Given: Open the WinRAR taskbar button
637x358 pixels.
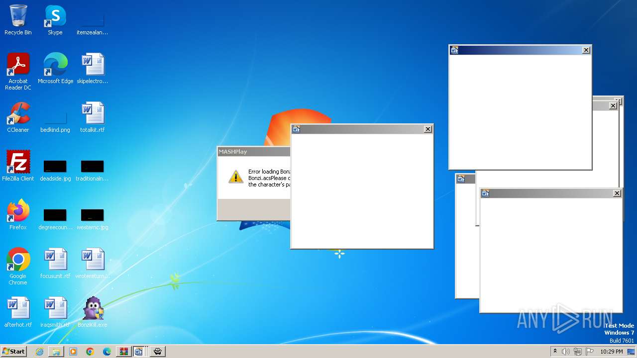Looking at the screenshot, I should point(123,352).
